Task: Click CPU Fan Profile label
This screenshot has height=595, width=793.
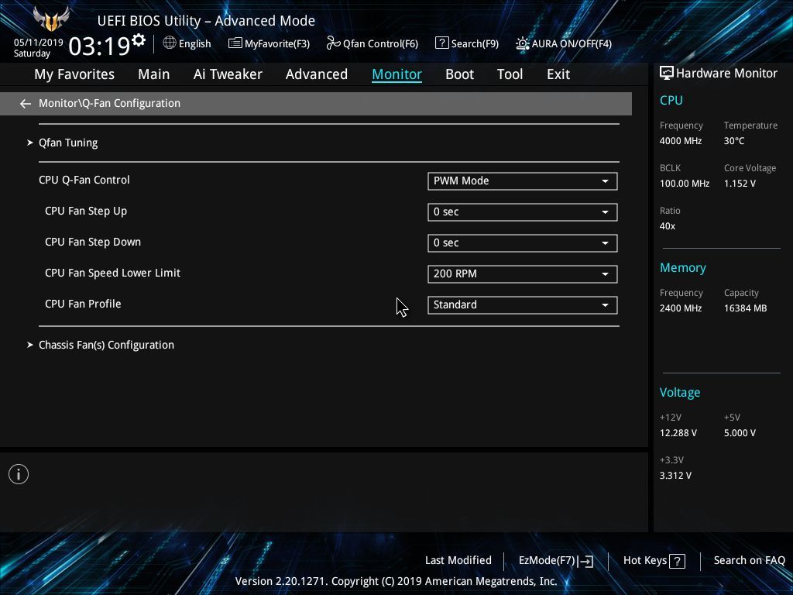Action: click(x=83, y=304)
